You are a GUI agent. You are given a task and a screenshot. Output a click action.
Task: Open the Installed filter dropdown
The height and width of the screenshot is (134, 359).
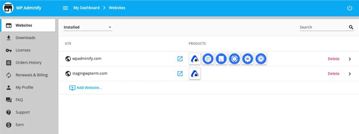[88, 27]
